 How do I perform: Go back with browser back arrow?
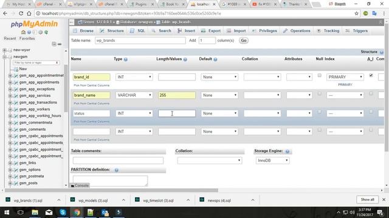coord(5,13)
